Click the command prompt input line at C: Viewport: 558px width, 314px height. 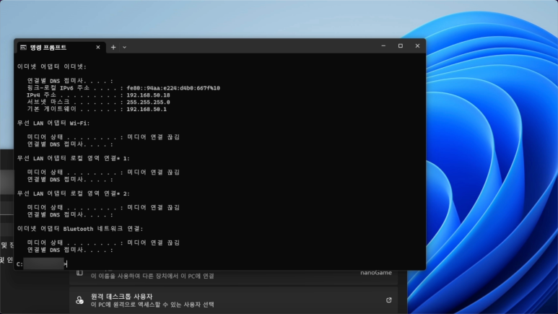(x=42, y=264)
